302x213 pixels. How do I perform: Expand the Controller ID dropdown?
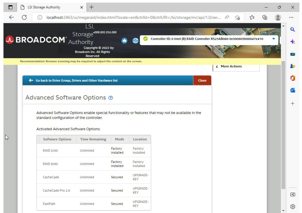coord(273,39)
